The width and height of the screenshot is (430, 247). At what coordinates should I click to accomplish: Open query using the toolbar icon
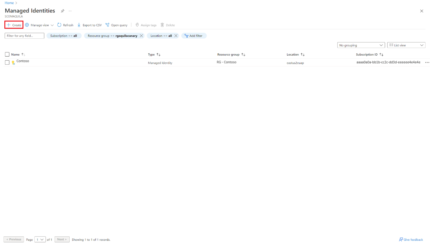pyautogui.click(x=107, y=25)
